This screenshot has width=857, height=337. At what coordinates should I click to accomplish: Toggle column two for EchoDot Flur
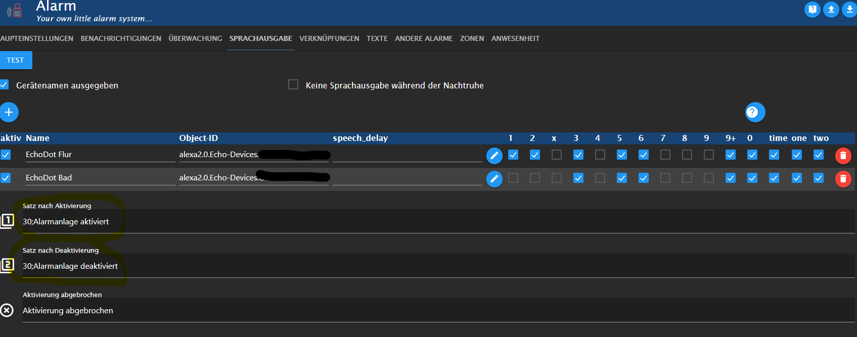819,155
